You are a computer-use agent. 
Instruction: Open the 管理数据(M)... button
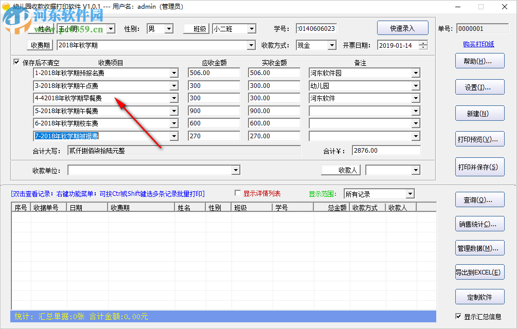pyautogui.click(x=480, y=248)
